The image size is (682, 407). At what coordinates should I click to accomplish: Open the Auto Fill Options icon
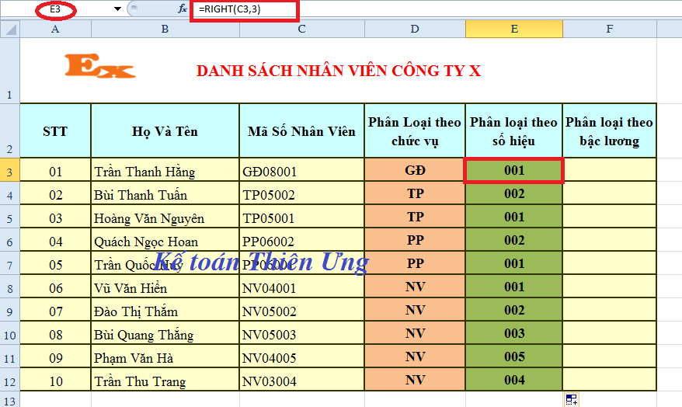572,399
